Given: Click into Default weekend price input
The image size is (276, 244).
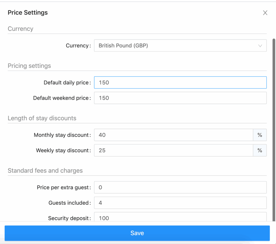Looking at the screenshot, I should click(x=180, y=98).
